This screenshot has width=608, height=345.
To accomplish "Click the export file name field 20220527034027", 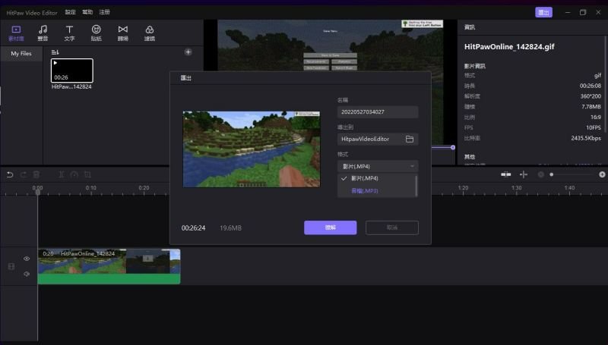I will point(378,111).
